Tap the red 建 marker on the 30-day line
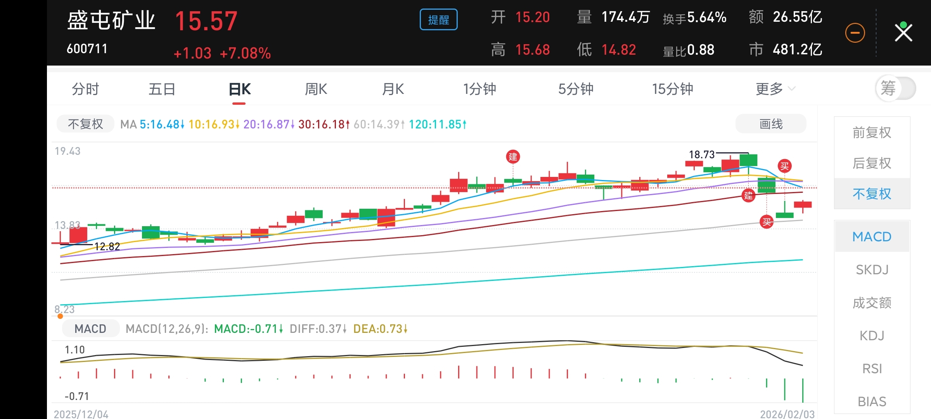The width and height of the screenshot is (931, 419). tap(748, 196)
